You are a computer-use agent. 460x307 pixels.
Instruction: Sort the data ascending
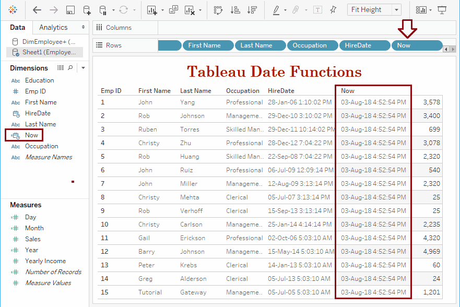pyautogui.click(x=235, y=9)
